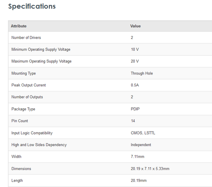The height and width of the screenshot is (187, 212).
Task: Click the Specifications heading
Action: tap(32, 6)
